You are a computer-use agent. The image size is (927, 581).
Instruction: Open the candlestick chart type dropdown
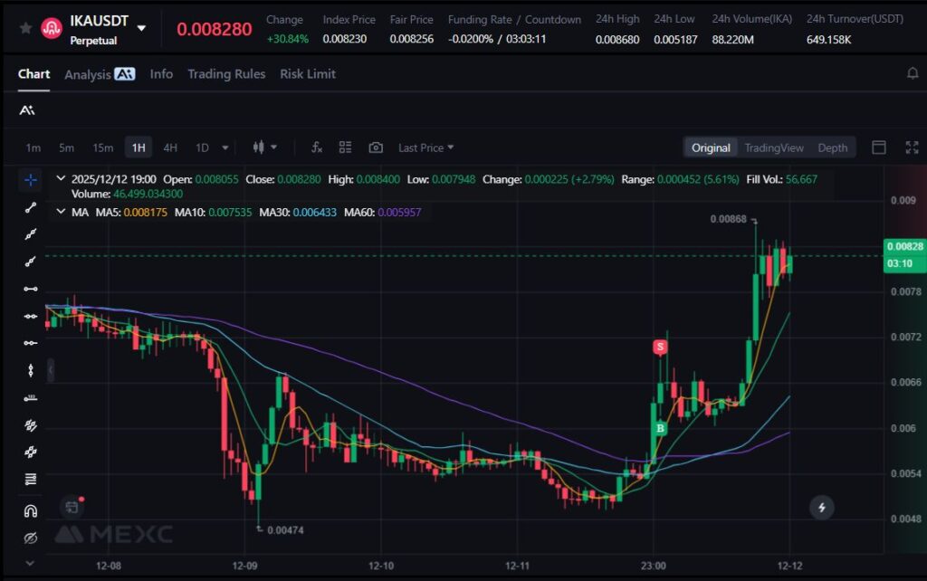coord(264,148)
